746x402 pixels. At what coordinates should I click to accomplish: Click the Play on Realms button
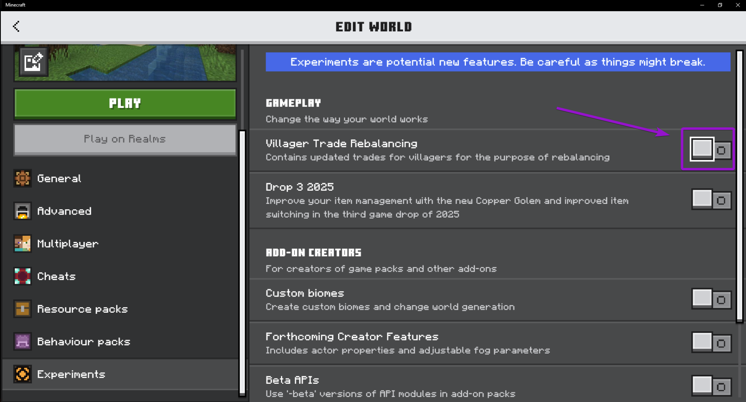pos(125,139)
